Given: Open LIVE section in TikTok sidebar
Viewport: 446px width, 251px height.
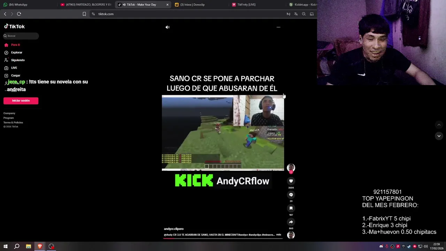Looking at the screenshot, I should [x=14, y=68].
